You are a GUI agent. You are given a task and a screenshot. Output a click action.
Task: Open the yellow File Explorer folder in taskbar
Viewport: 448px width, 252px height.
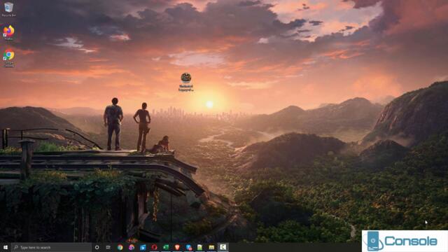coord(211,247)
